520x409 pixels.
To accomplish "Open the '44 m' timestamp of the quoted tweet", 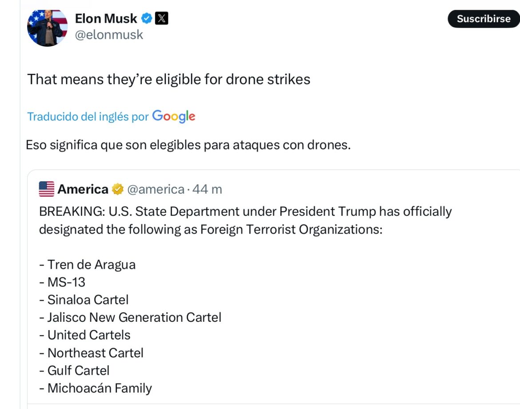I will click(x=208, y=189).
